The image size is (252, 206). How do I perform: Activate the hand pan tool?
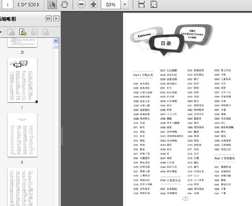pos(64,4)
